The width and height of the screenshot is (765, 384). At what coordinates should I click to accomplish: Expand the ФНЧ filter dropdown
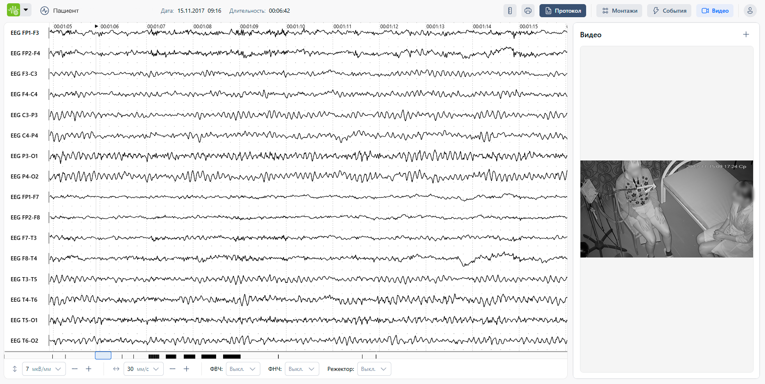tap(302, 369)
